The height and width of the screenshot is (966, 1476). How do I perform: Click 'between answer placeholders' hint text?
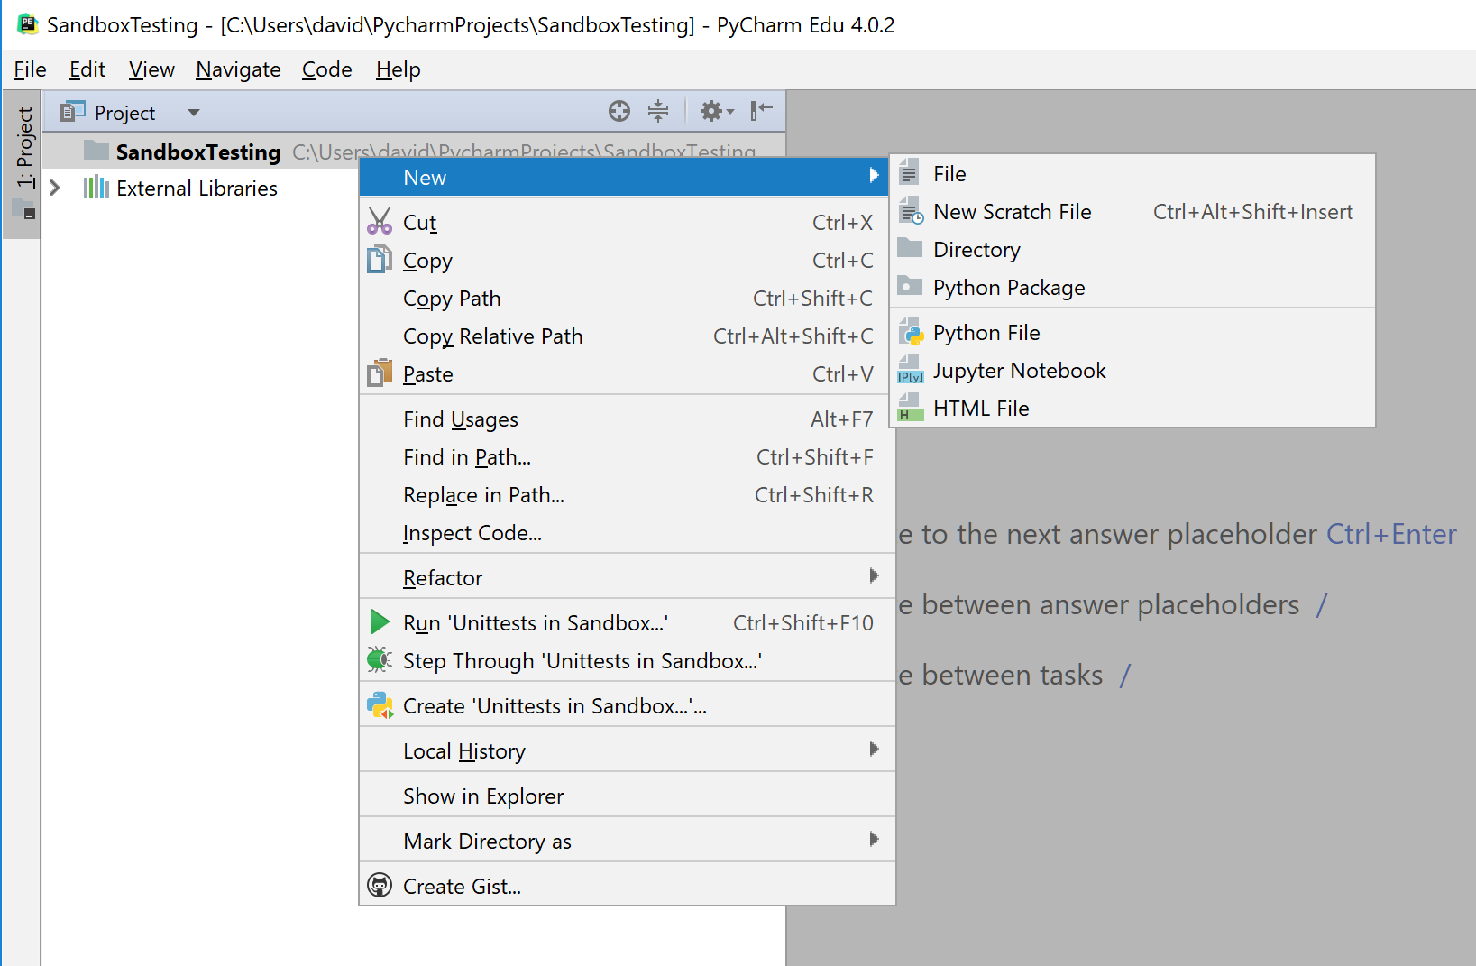1110,604
